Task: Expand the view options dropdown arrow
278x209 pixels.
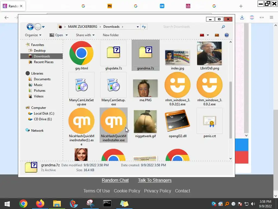Action: click(208, 35)
